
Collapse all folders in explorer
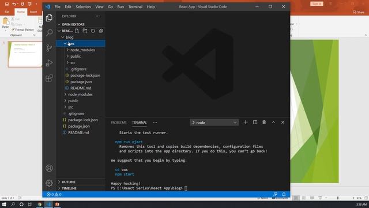101,31
